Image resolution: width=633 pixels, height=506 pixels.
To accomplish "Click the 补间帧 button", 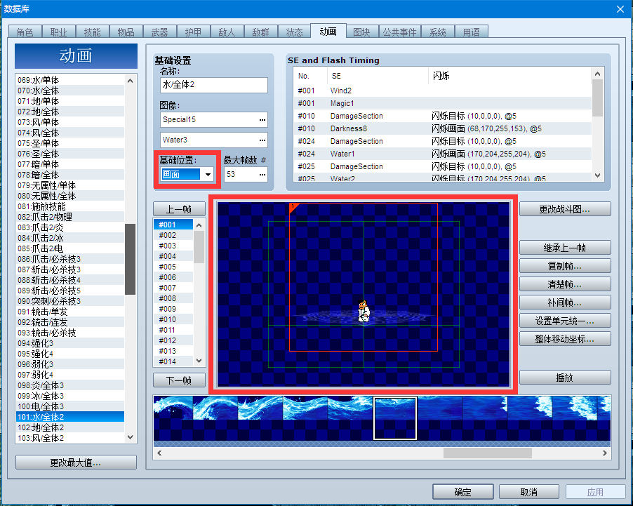I will pyautogui.click(x=565, y=302).
